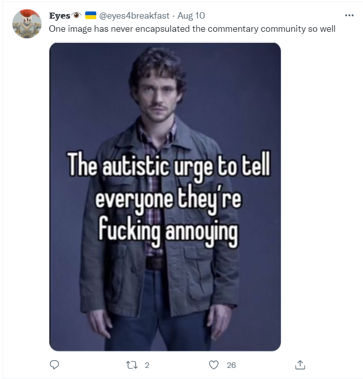Open the tweet via "Aug 10" timestamp
The image size is (363, 379).
pyautogui.click(x=191, y=16)
